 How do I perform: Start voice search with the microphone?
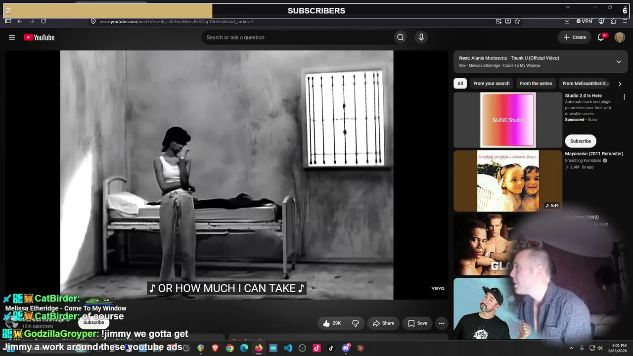(421, 37)
